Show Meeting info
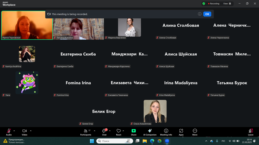The width and height of the screenshot is (259, 145). (166, 132)
